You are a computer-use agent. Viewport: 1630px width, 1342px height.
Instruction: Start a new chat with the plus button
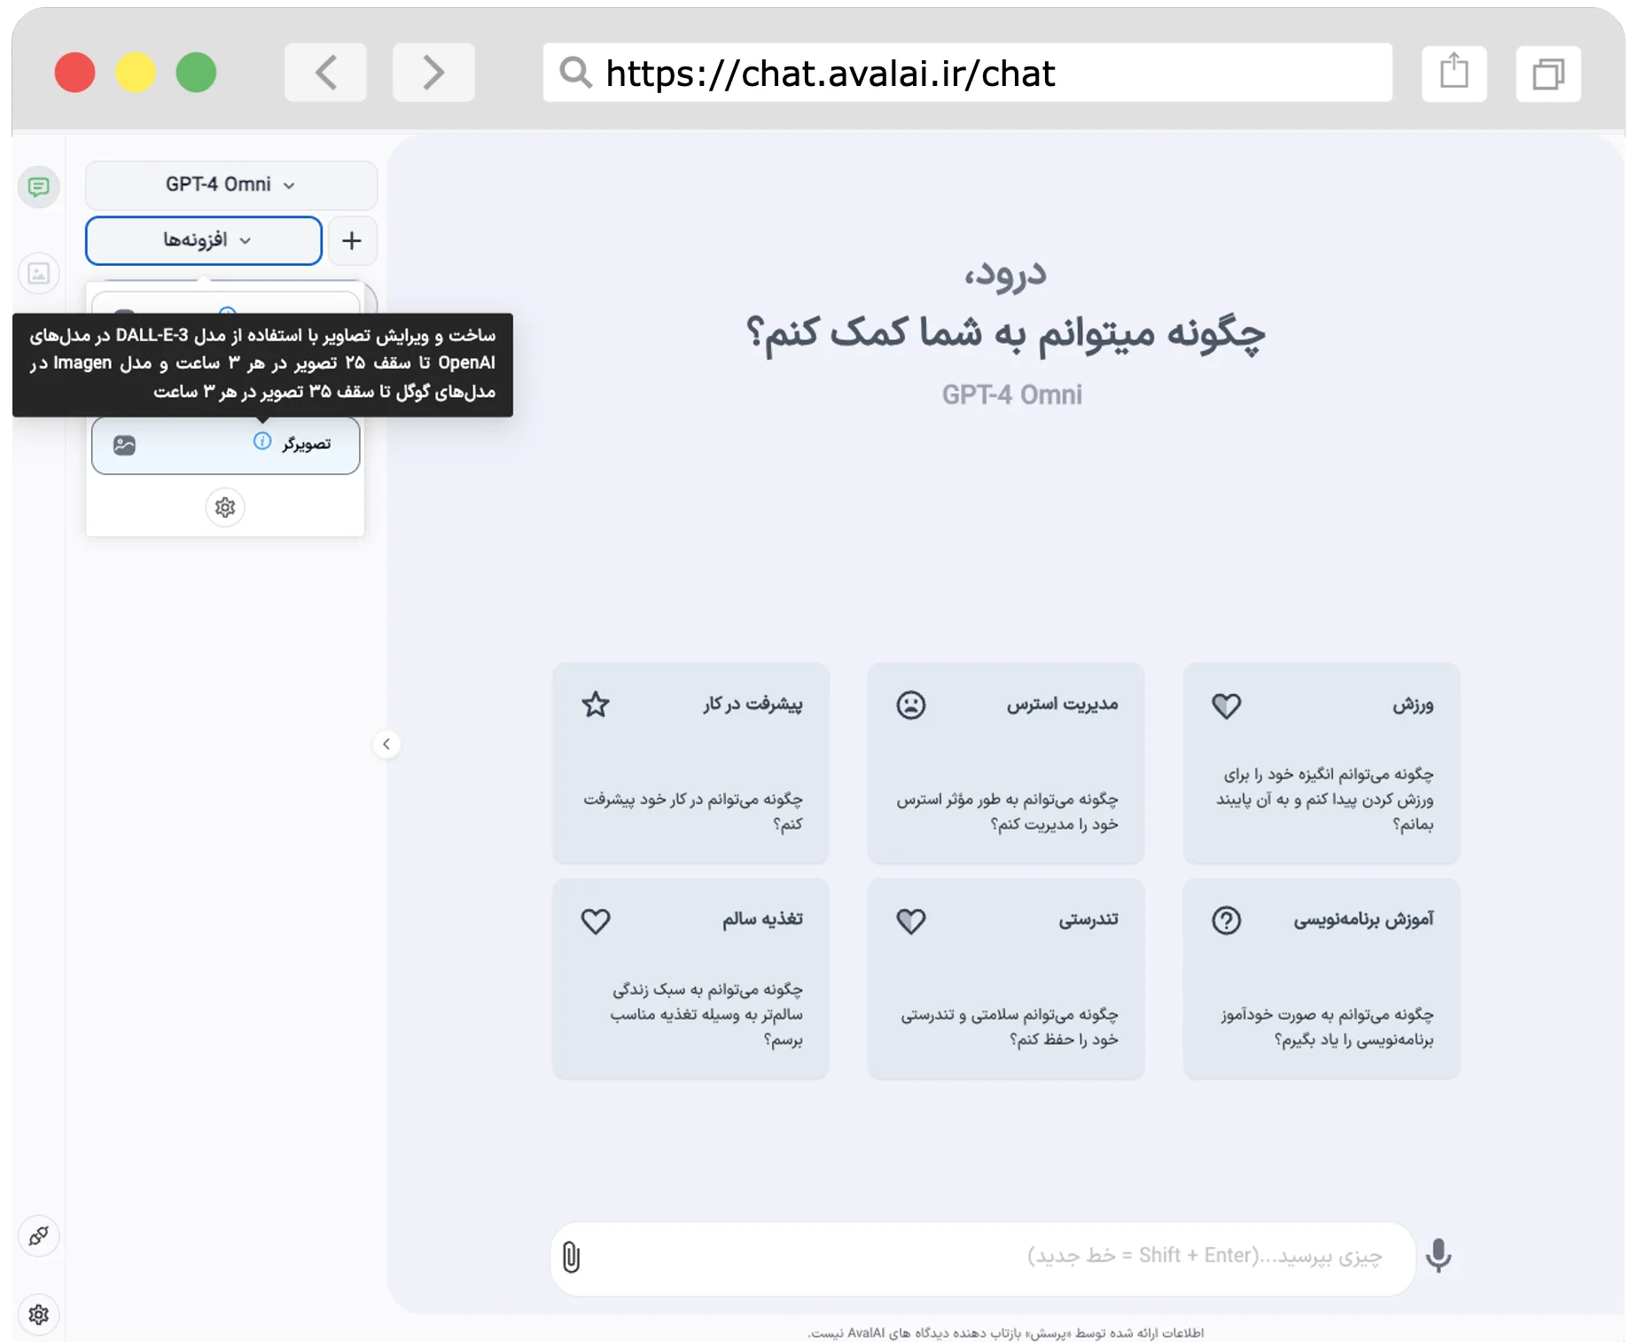click(352, 240)
